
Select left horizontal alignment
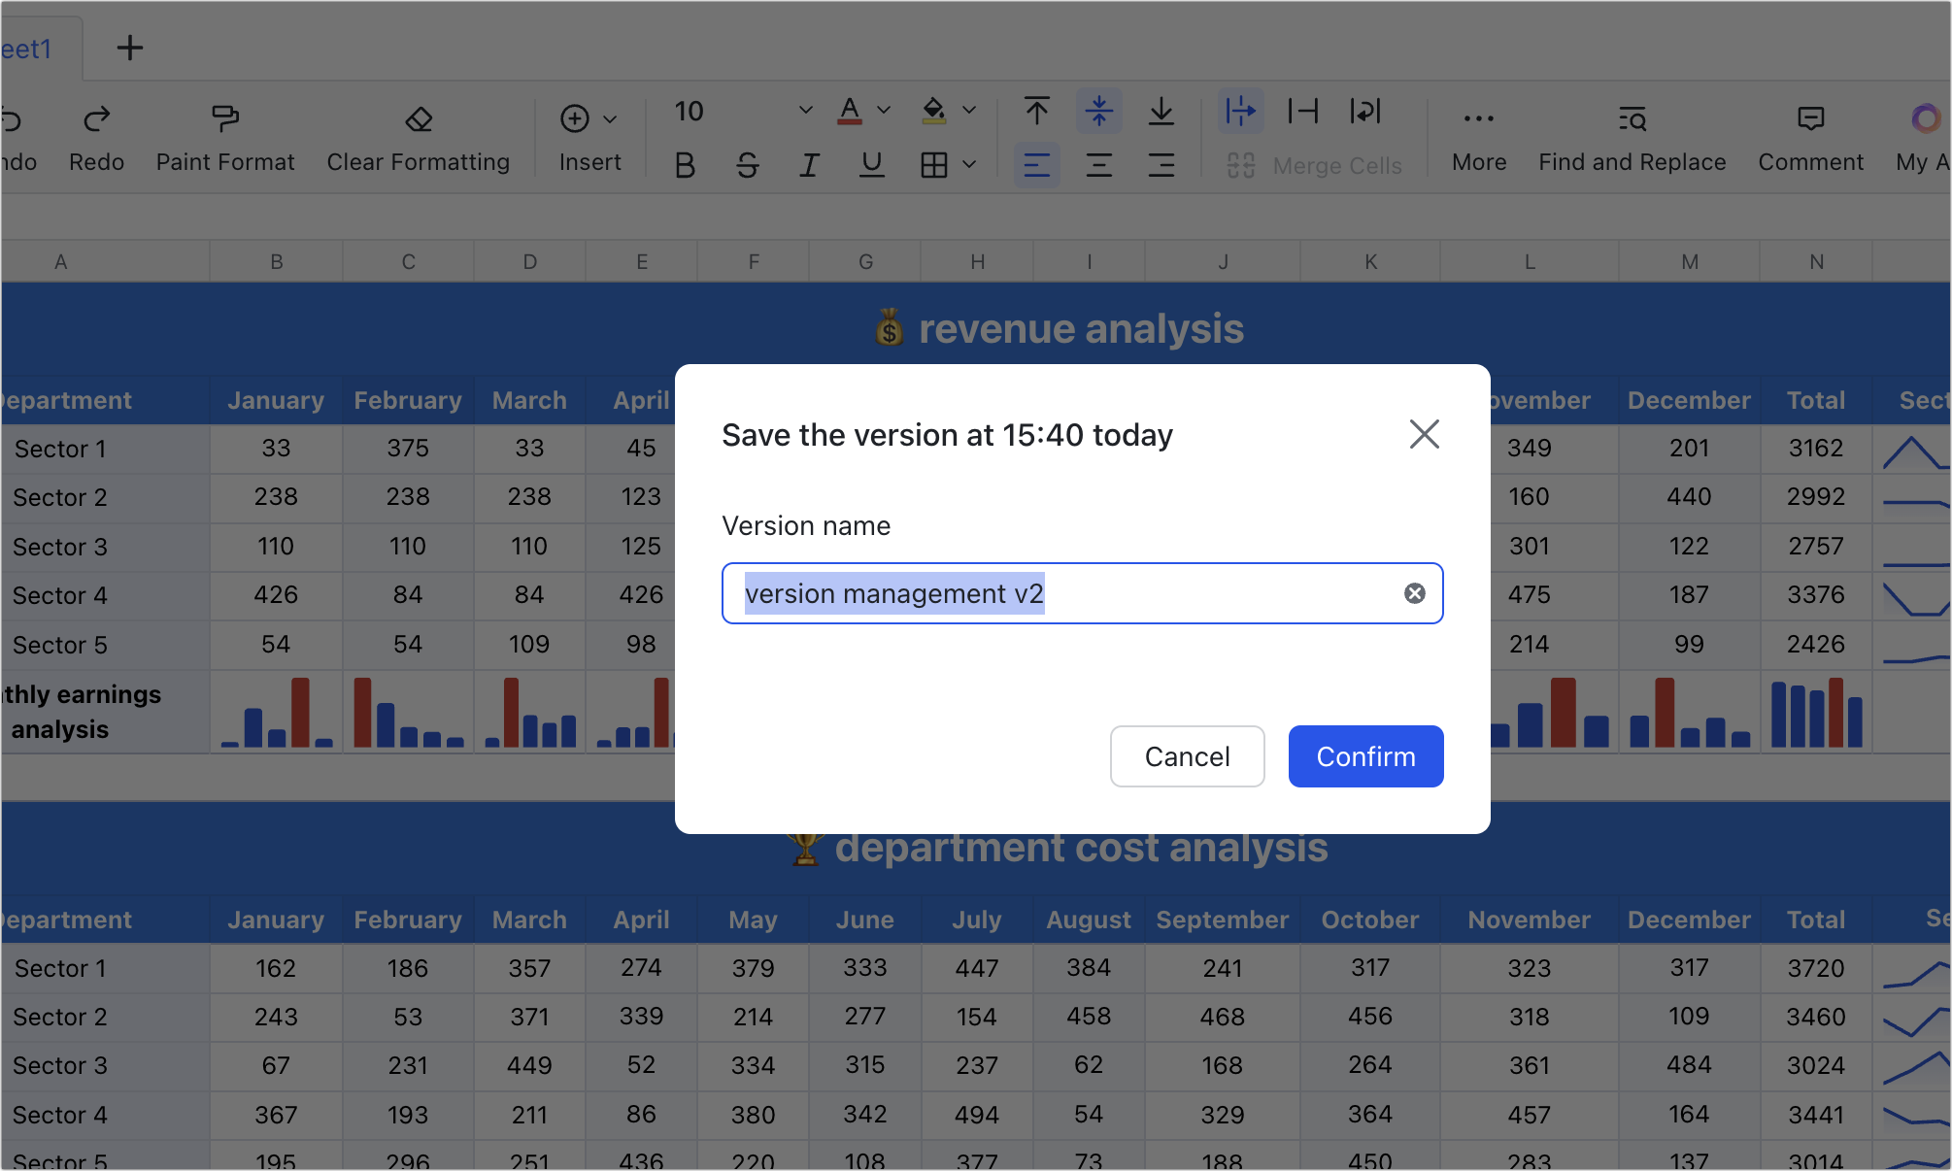pyautogui.click(x=1037, y=165)
